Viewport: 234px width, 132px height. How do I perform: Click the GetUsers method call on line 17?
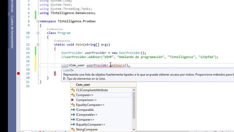(117, 65)
